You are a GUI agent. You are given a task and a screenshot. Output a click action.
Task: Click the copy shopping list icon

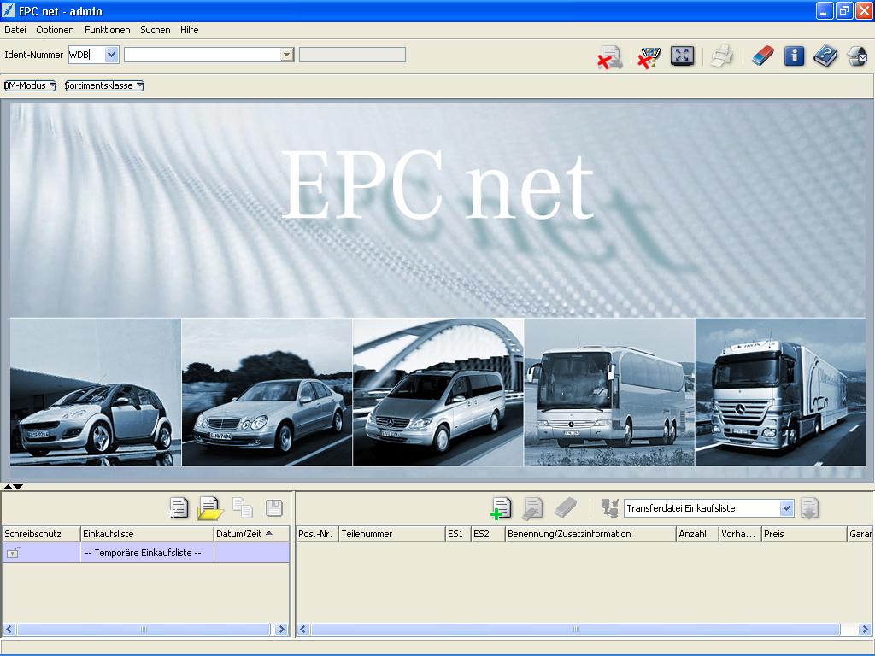tap(242, 508)
